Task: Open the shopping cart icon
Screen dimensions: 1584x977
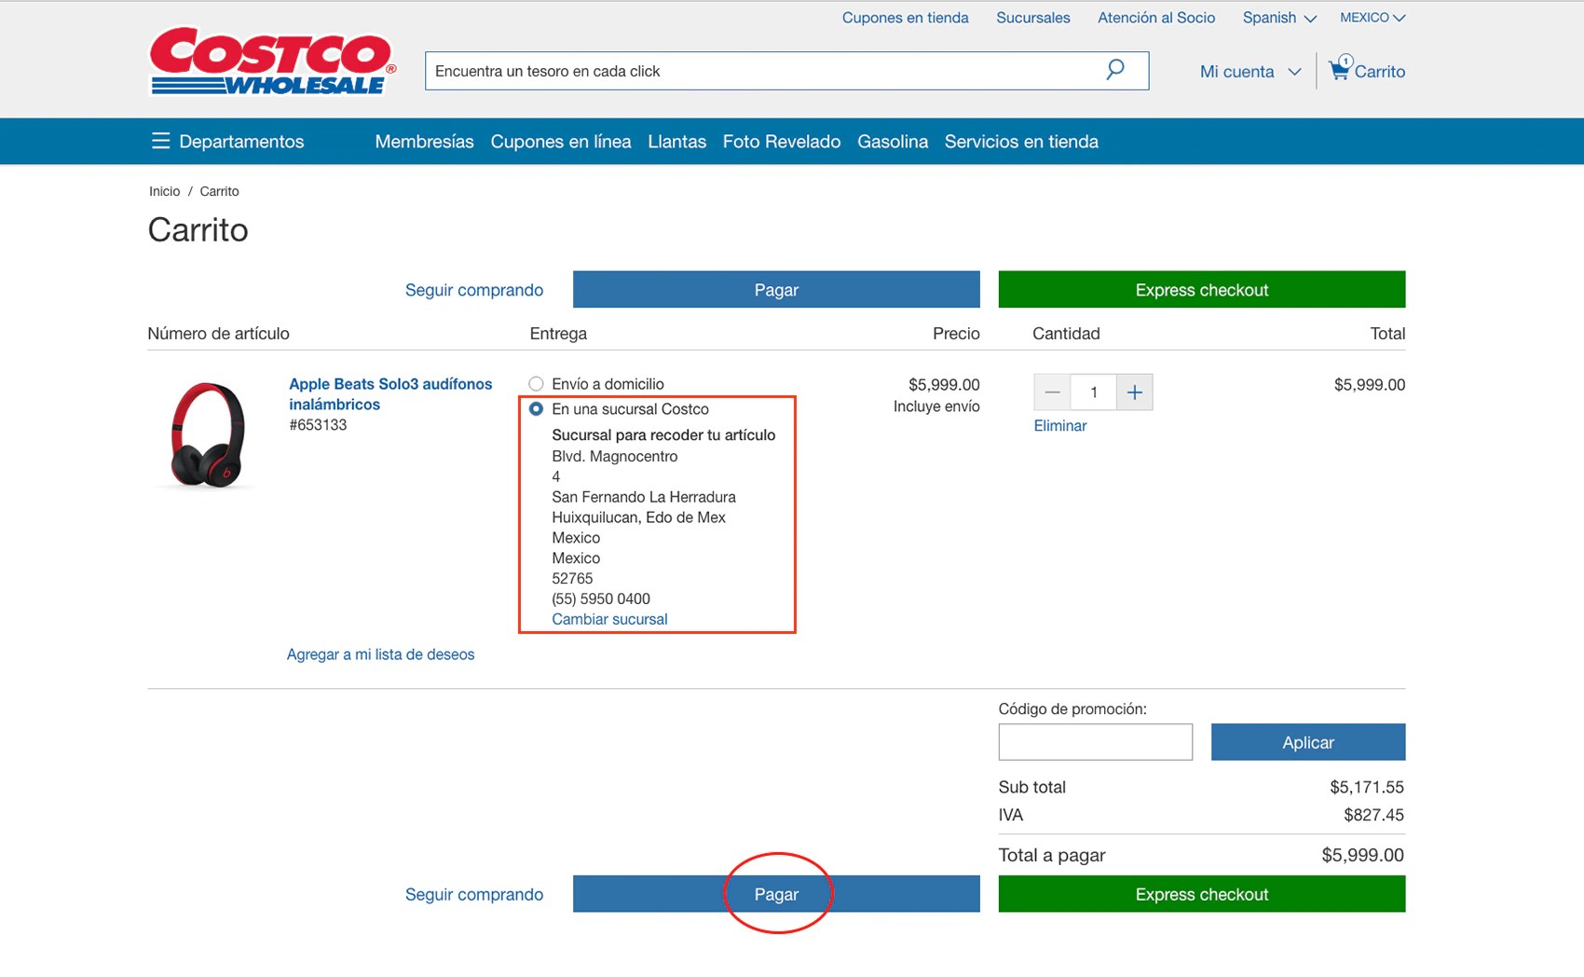Action: click(1340, 69)
